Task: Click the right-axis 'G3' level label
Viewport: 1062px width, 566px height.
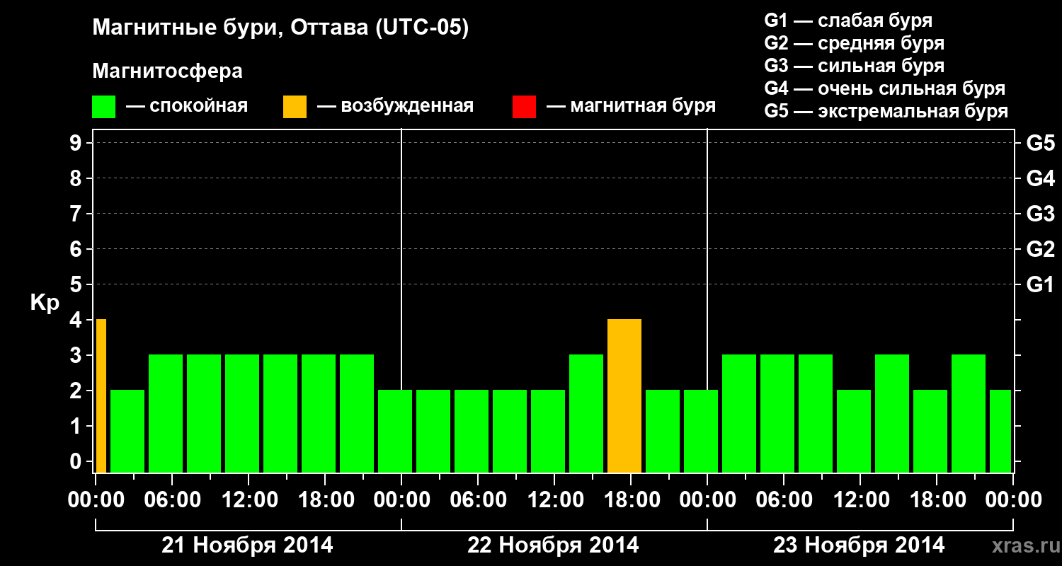Action: tap(1040, 214)
